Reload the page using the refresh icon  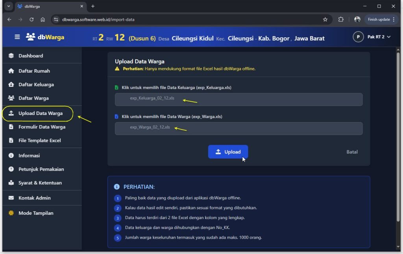31,19
